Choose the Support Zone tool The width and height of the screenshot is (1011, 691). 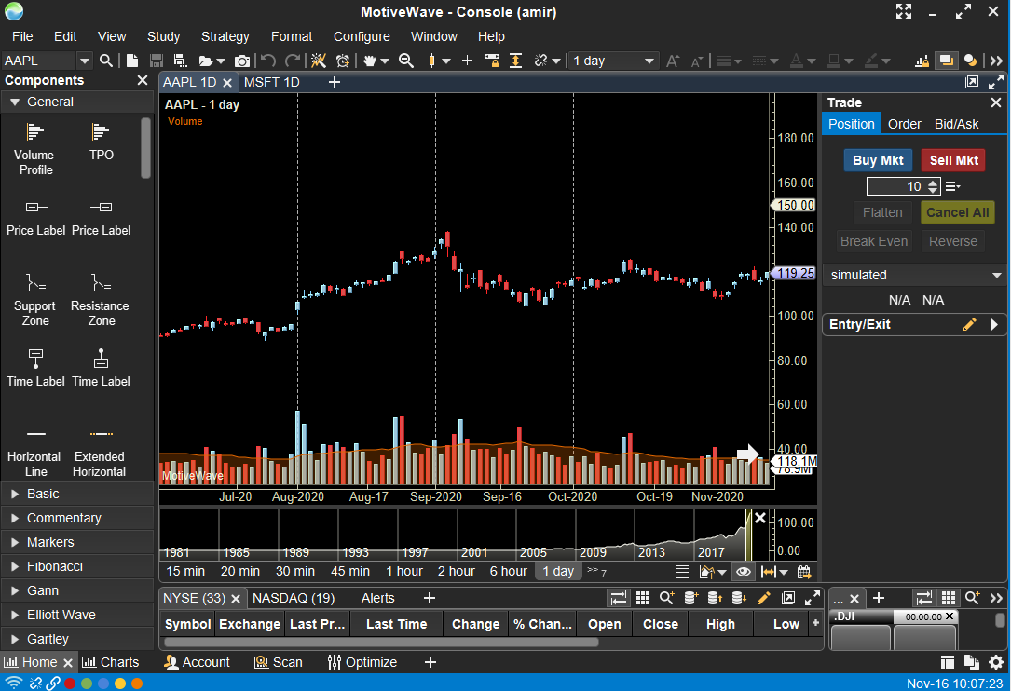(x=34, y=300)
